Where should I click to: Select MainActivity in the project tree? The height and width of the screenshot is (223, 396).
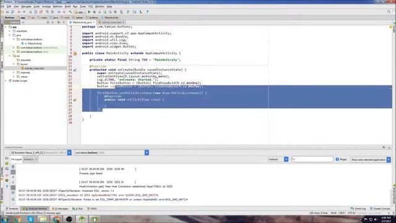click(x=35, y=43)
